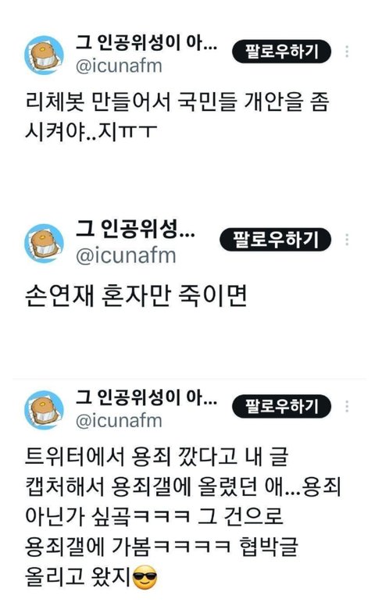Open the profile avatar on the first tweet

[44, 55]
